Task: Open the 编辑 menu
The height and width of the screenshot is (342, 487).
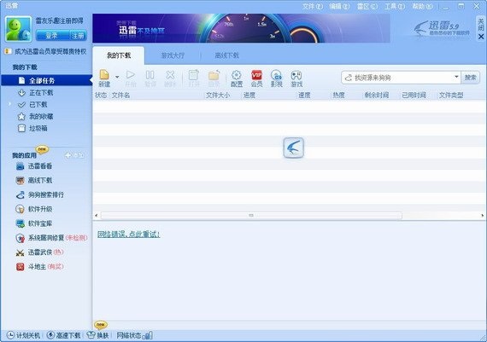Action: click(x=339, y=6)
